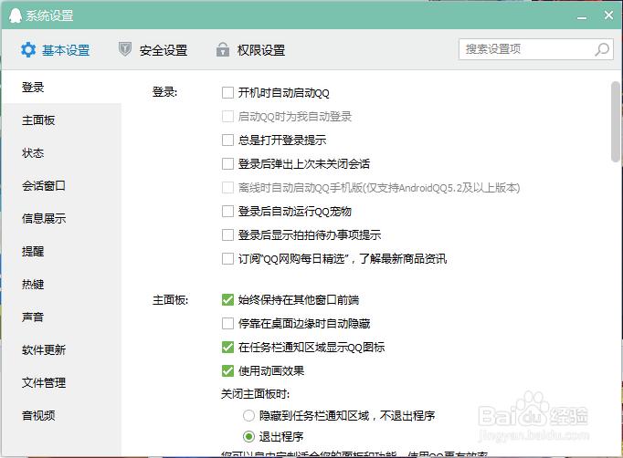623x458 pixels.
Task: Toggle 启动QQ时为我自动登录 checkbox
Action: pyautogui.click(x=227, y=116)
